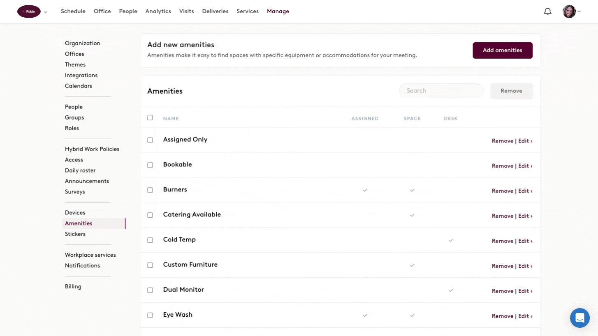Click the ASSIGNED column header

(365, 119)
